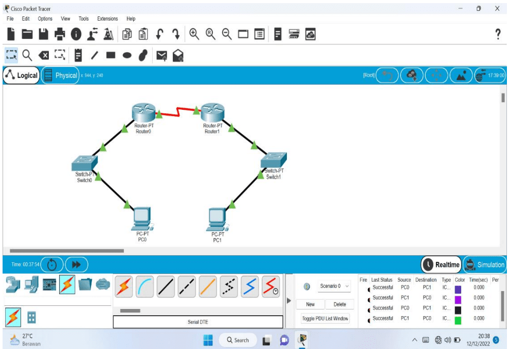
Task: Switch to Realtime mode
Action: tap(442, 264)
